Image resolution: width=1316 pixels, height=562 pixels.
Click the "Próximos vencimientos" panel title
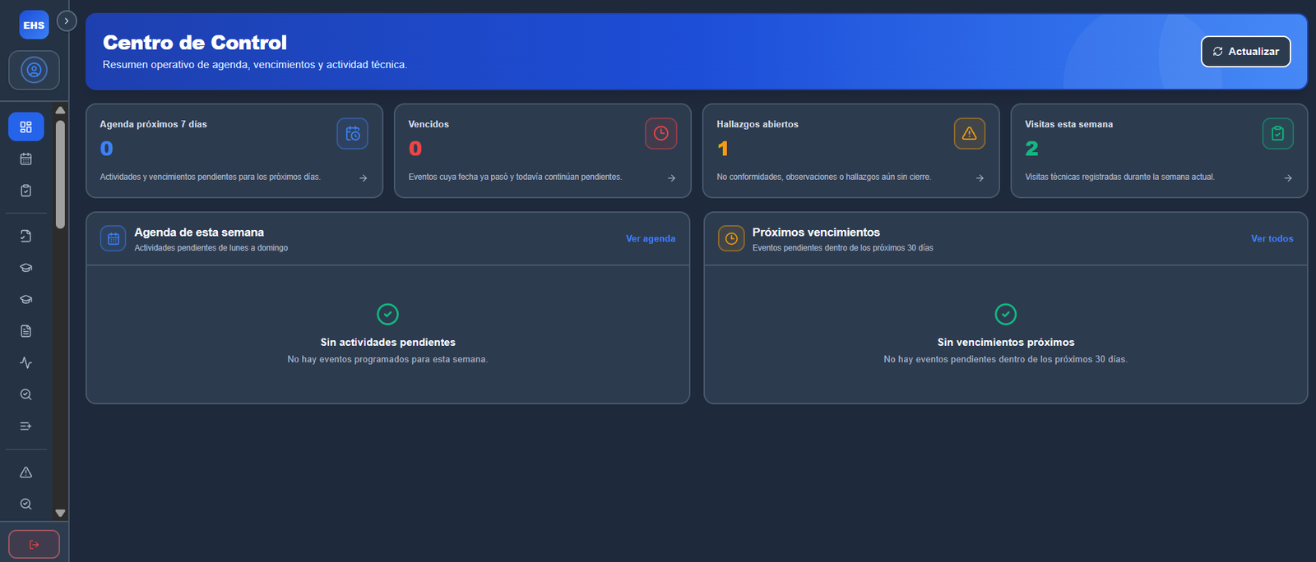pyautogui.click(x=816, y=233)
